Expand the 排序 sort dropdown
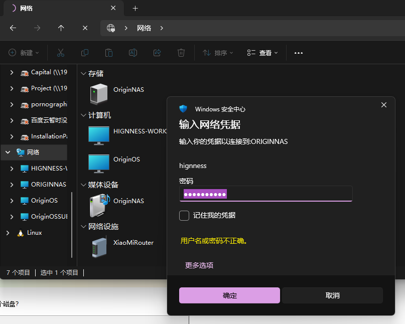 coord(217,52)
